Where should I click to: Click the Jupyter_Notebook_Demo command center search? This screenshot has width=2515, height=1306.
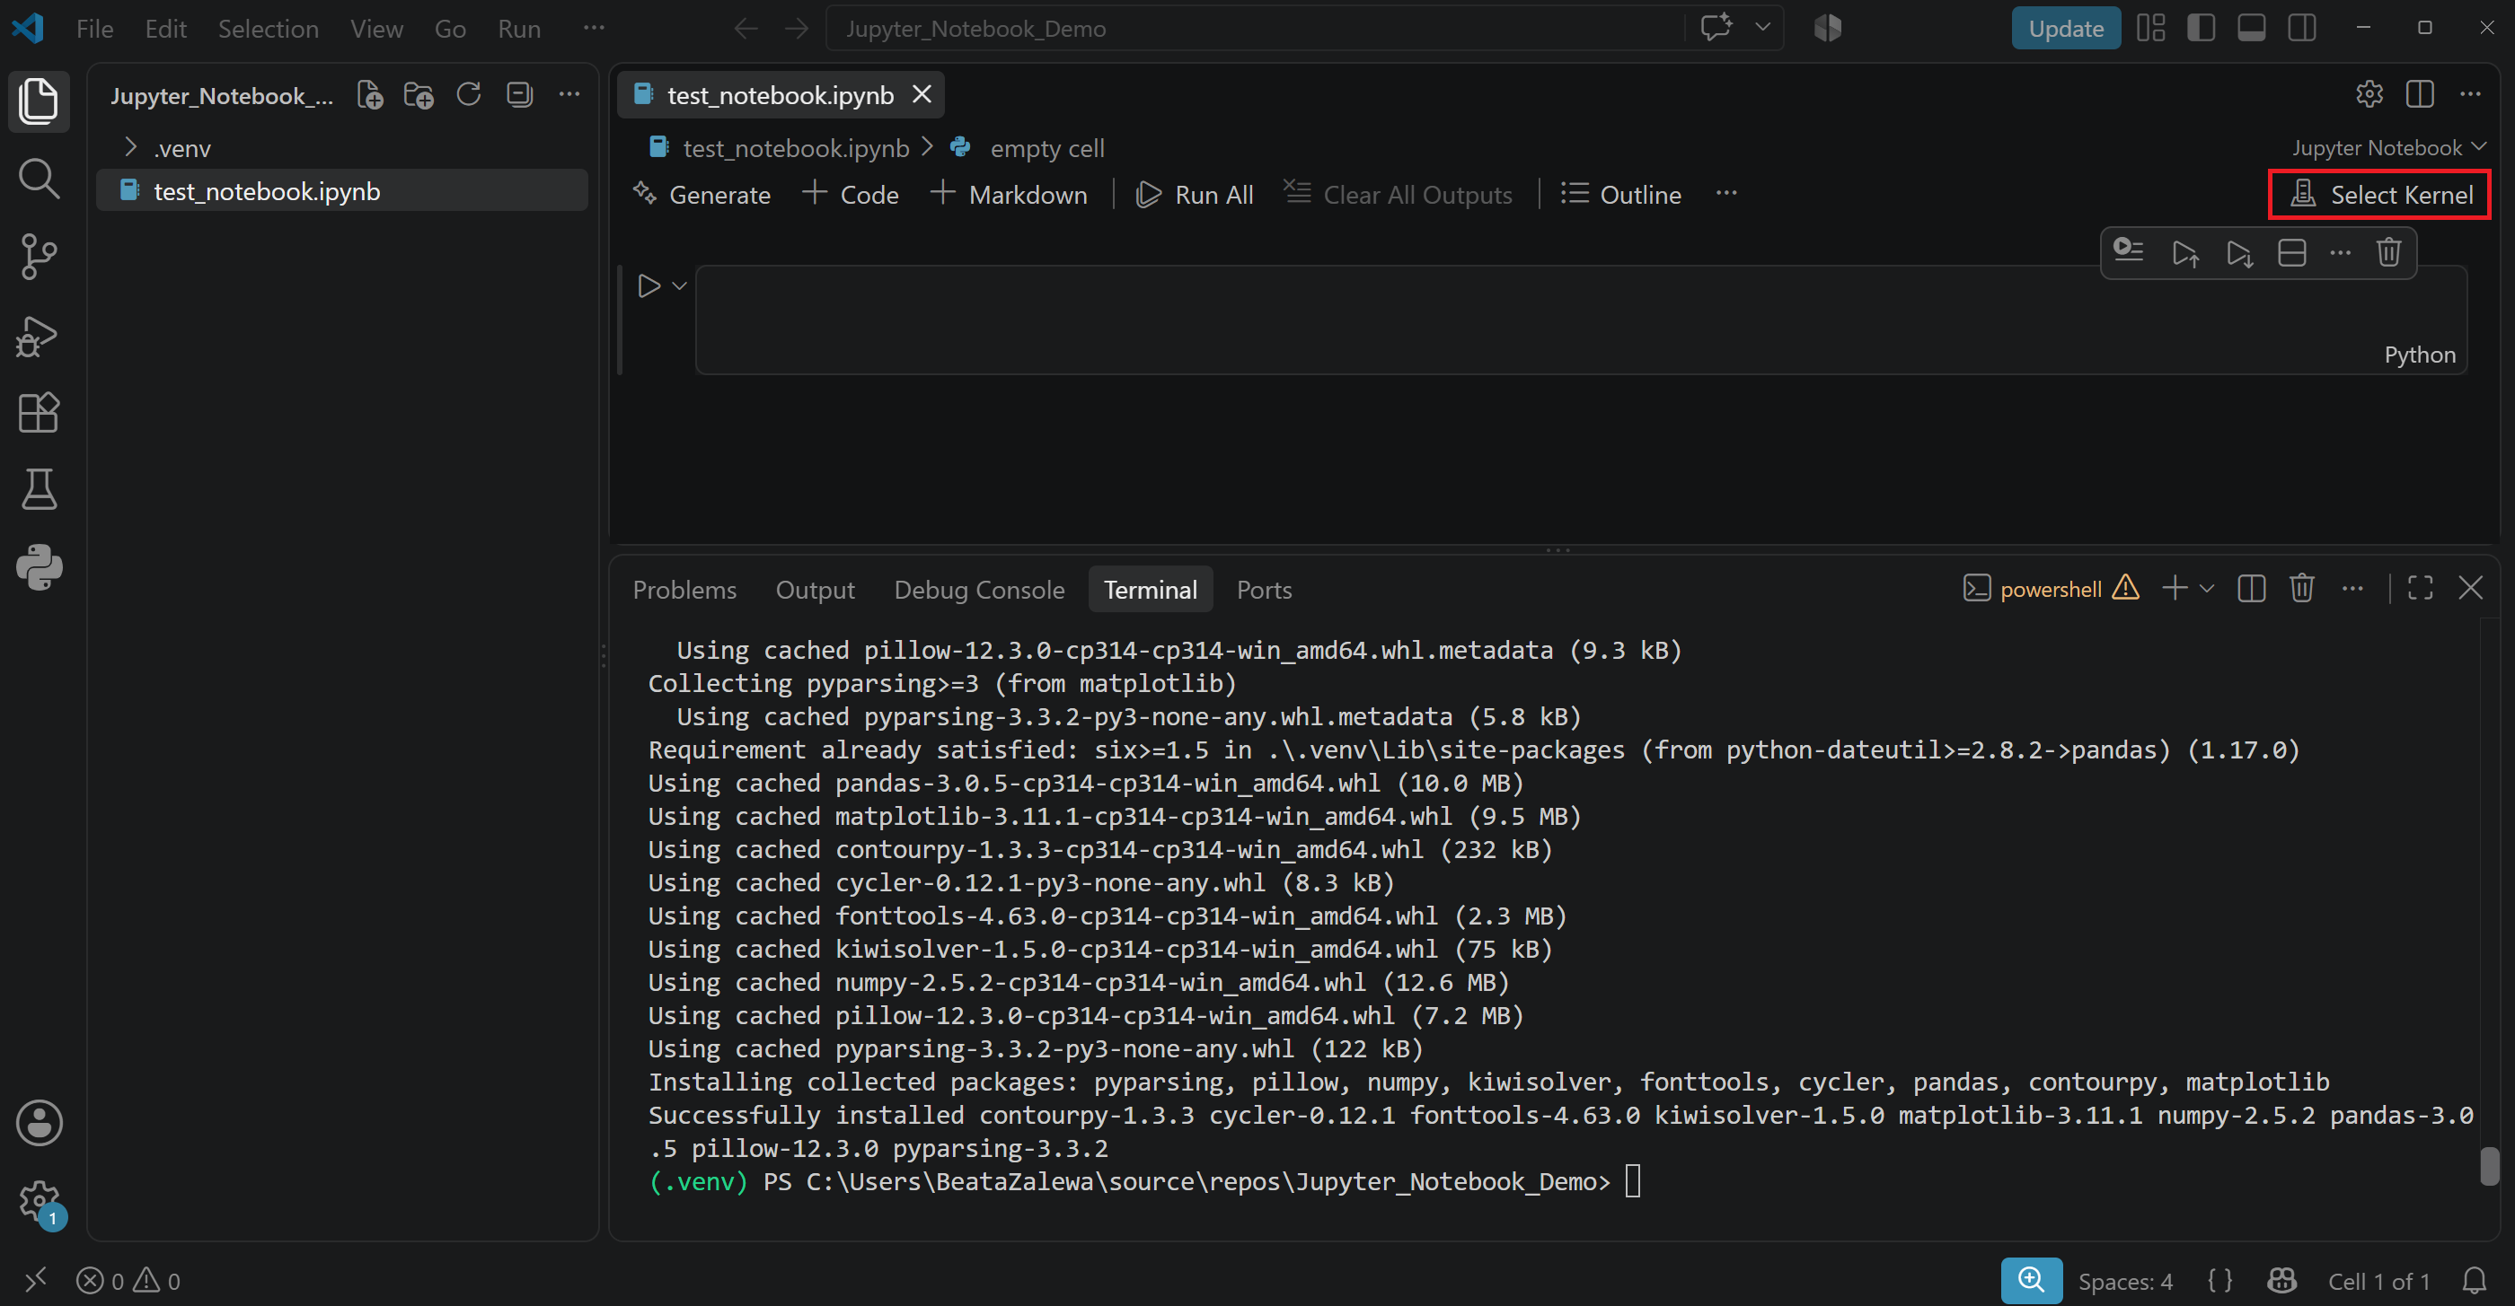coord(1255,29)
